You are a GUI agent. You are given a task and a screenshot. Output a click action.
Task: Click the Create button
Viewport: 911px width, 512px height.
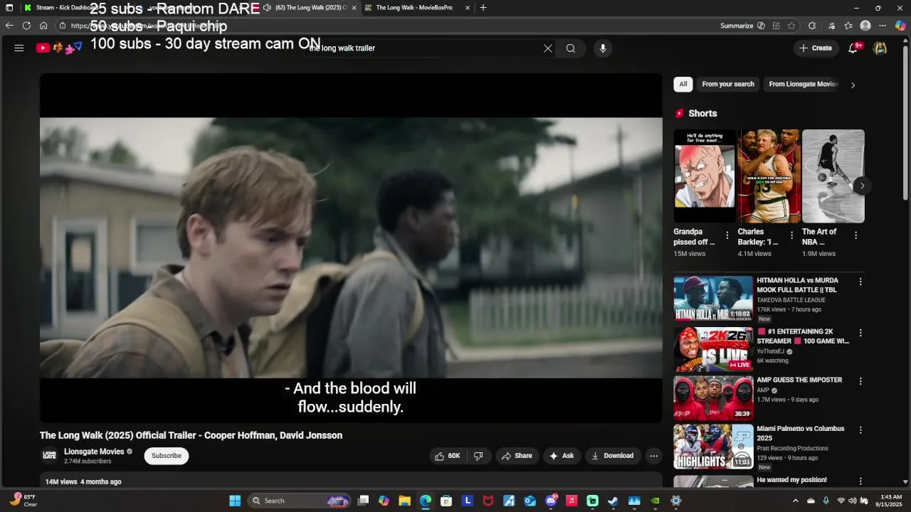point(815,48)
